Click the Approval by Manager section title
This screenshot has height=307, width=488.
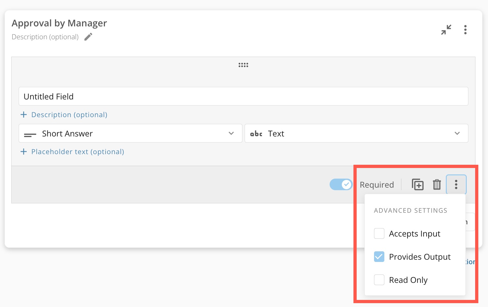[59, 23]
